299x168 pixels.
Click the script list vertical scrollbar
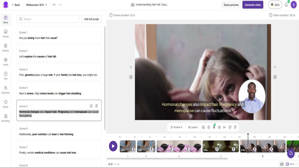coord(105,78)
